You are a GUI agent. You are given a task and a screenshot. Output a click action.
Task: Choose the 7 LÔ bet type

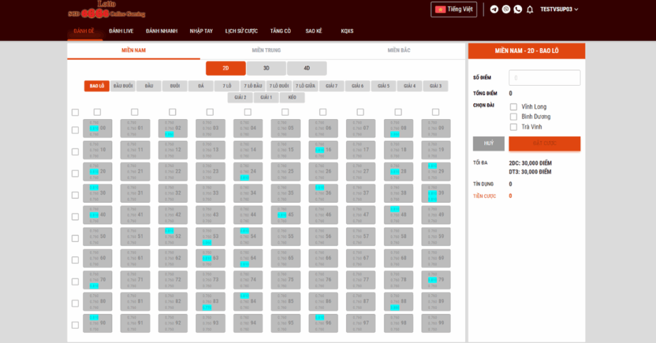pyautogui.click(x=227, y=86)
